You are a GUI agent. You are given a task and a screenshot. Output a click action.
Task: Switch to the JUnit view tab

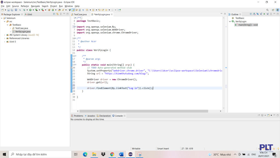click(29, 14)
